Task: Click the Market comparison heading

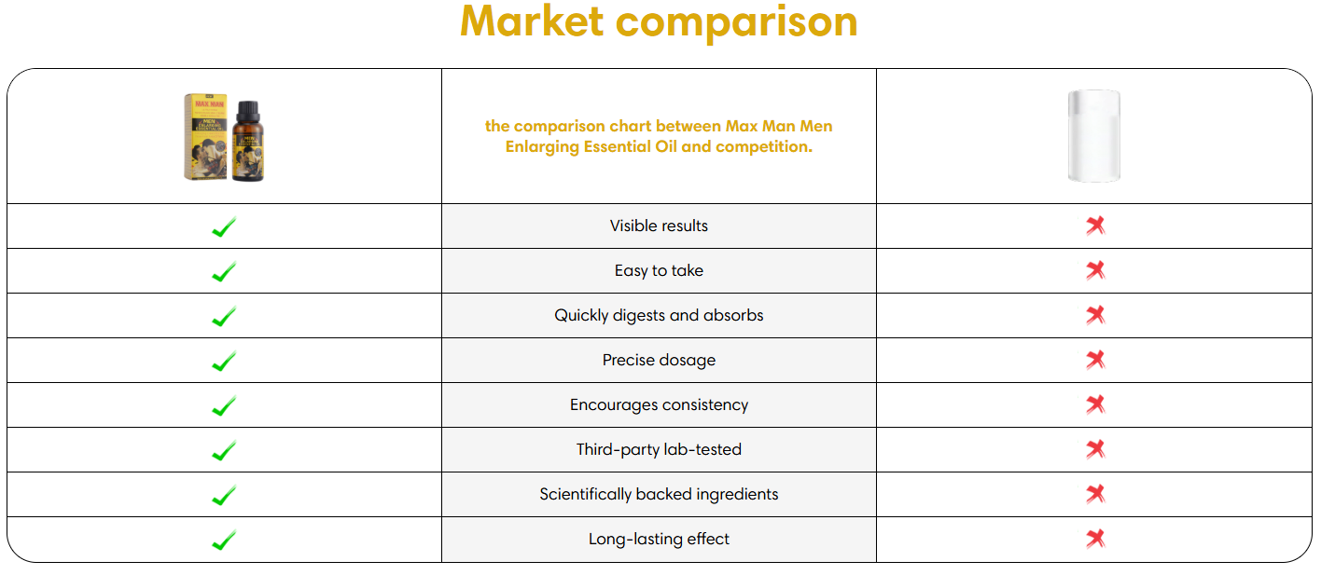Action: 659,22
